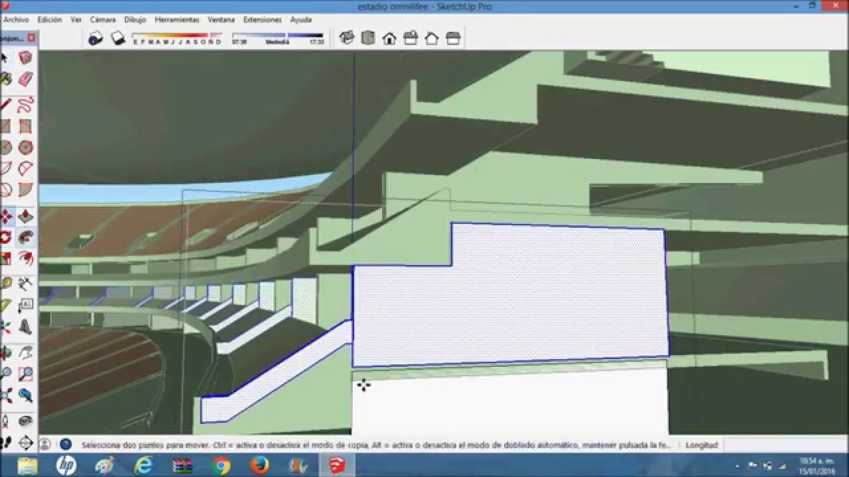Viewport: 849px width, 477px height.
Task: Open Shadow Settings icon
Action: [96, 38]
